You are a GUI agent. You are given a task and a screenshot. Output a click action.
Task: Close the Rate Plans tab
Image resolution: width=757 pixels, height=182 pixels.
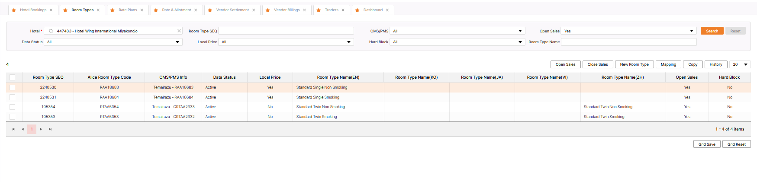click(142, 10)
